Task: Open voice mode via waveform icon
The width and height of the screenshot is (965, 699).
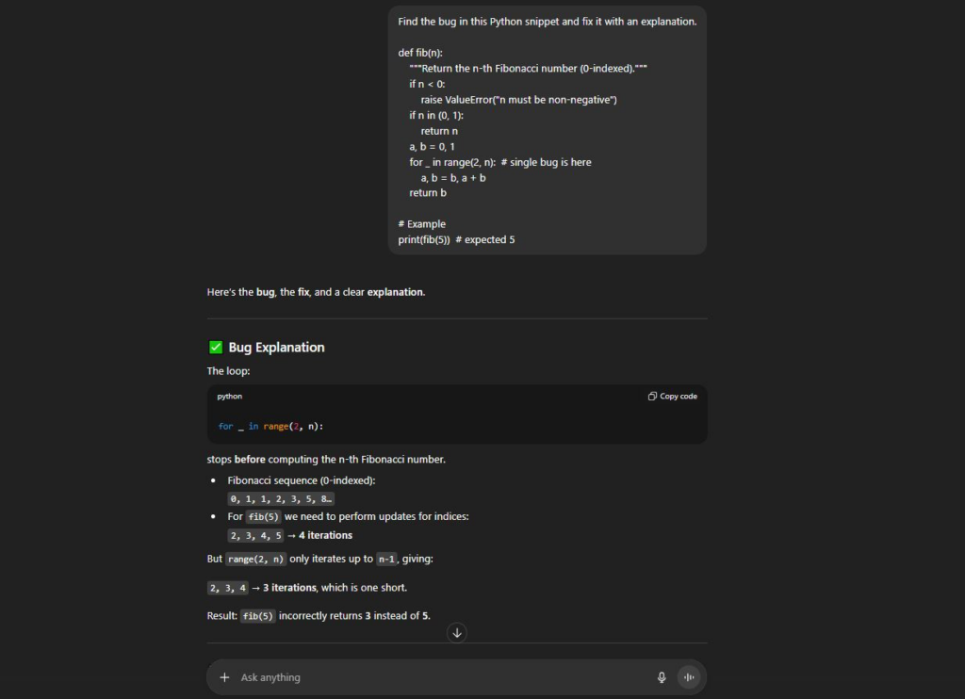Action: pyautogui.click(x=689, y=677)
